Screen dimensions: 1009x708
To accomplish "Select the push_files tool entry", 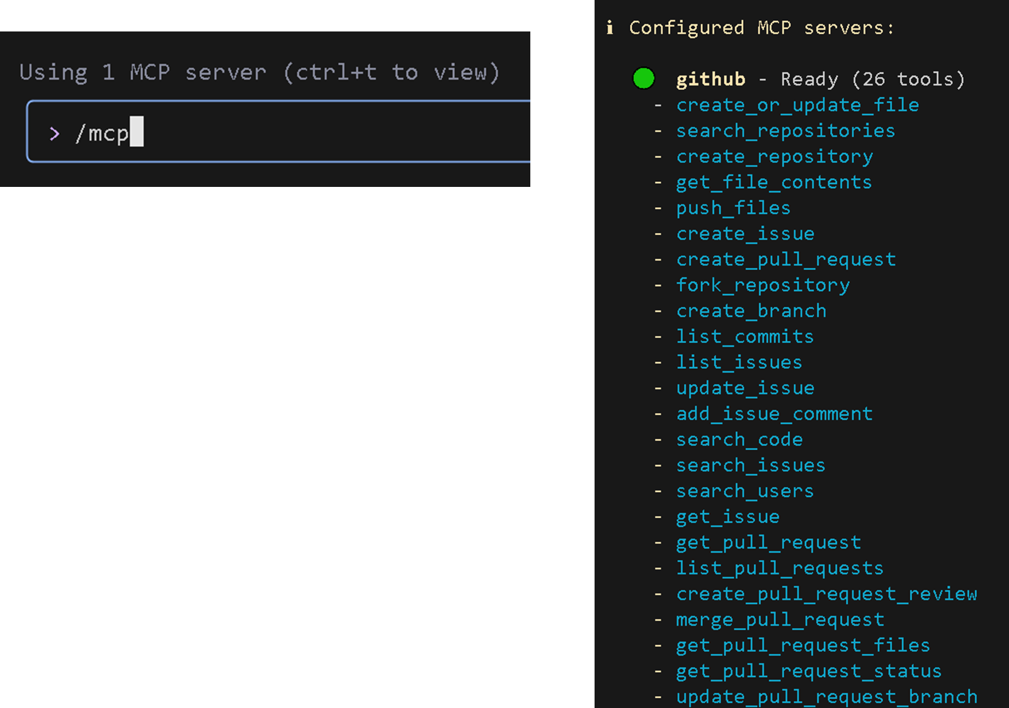I will pyautogui.click(x=733, y=208).
